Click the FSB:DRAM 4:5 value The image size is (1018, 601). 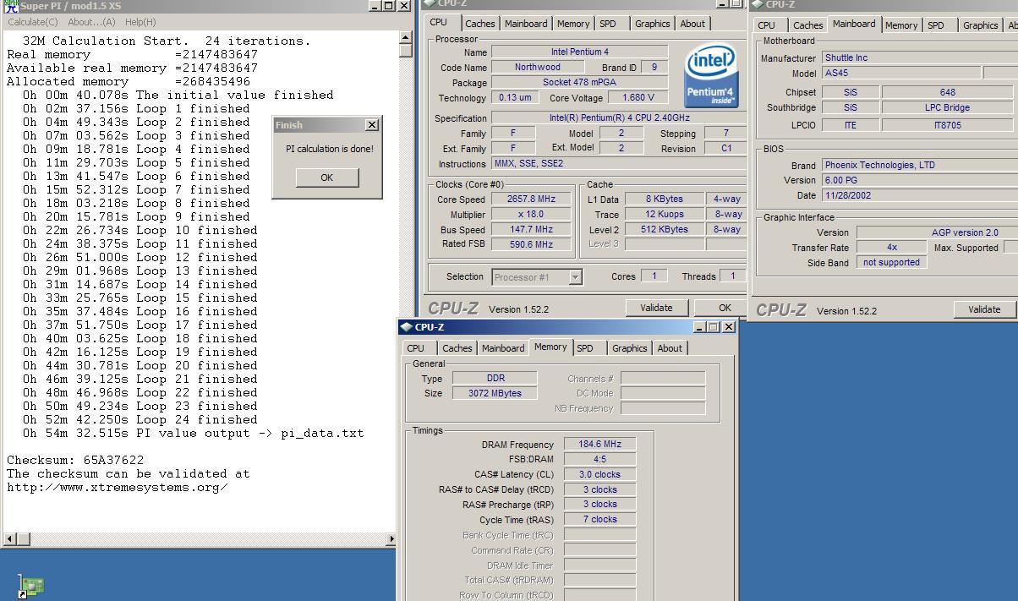[599, 459]
